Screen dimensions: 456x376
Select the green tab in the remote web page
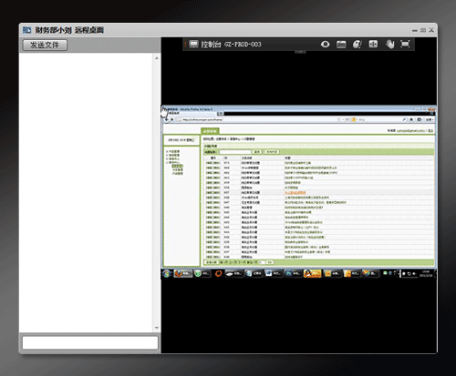click(x=210, y=131)
